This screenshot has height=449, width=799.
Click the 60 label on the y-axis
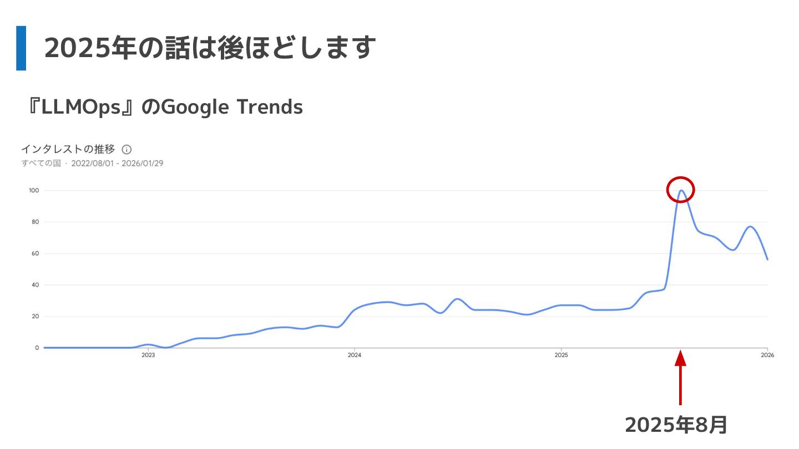(35, 254)
